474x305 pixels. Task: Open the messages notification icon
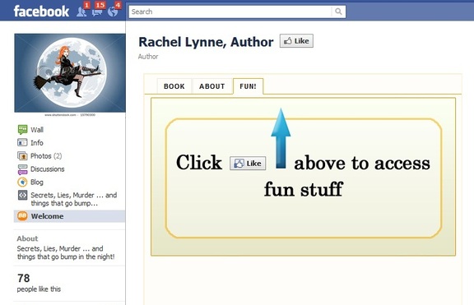pyautogui.click(x=97, y=12)
